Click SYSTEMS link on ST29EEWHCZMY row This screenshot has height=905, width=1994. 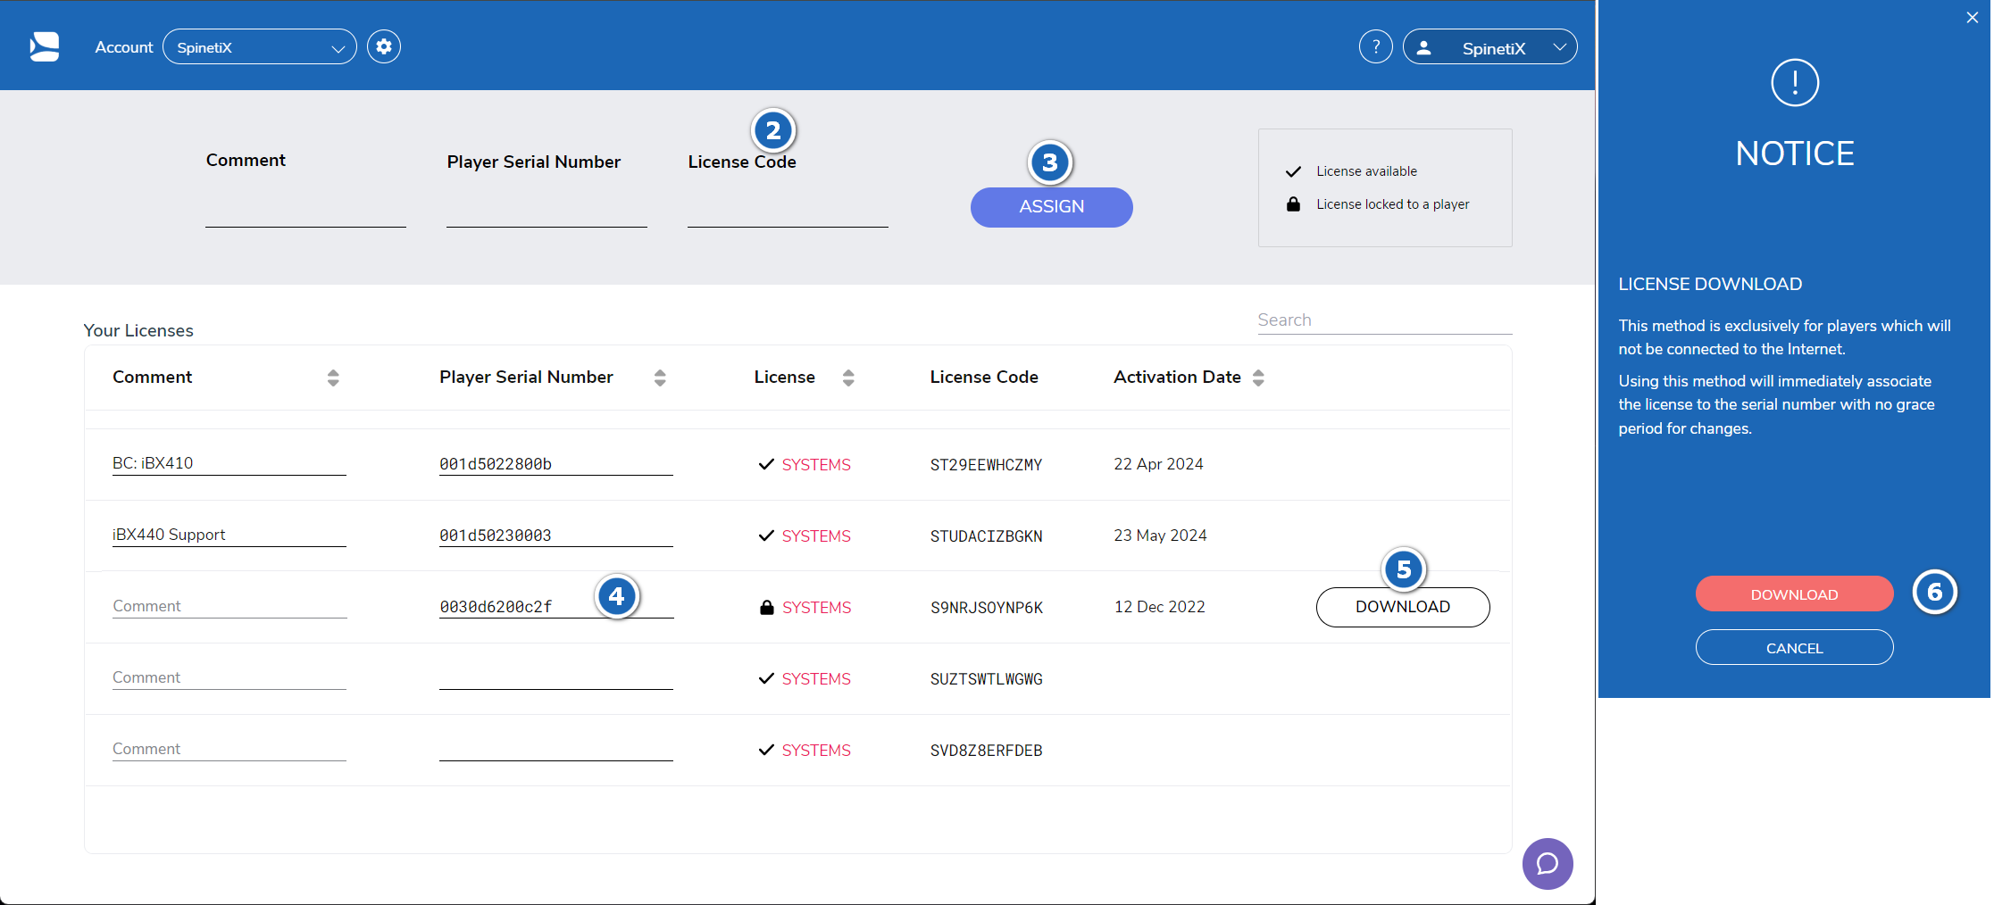click(x=816, y=465)
